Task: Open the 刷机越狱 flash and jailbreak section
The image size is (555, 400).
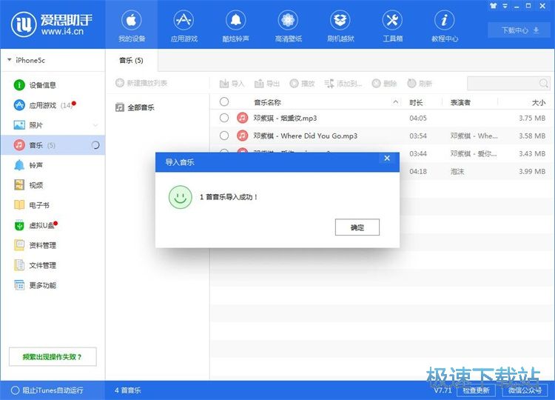Action: pyautogui.click(x=340, y=24)
